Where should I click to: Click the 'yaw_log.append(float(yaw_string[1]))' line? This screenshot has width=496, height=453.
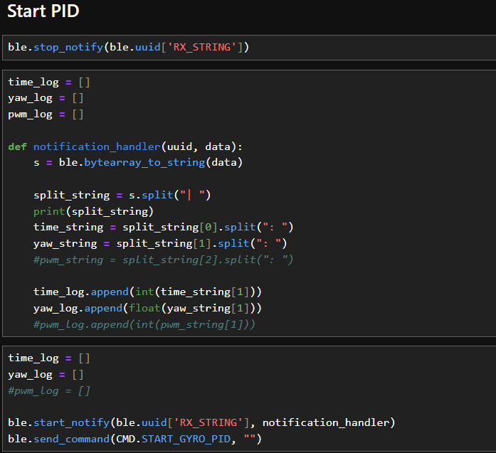pyautogui.click(x=148, y=308)
